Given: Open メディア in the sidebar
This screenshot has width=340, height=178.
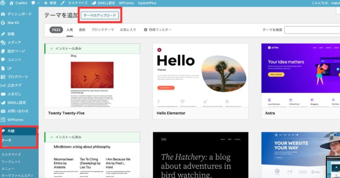Looking at the screenshot, I should click(14, 43).
